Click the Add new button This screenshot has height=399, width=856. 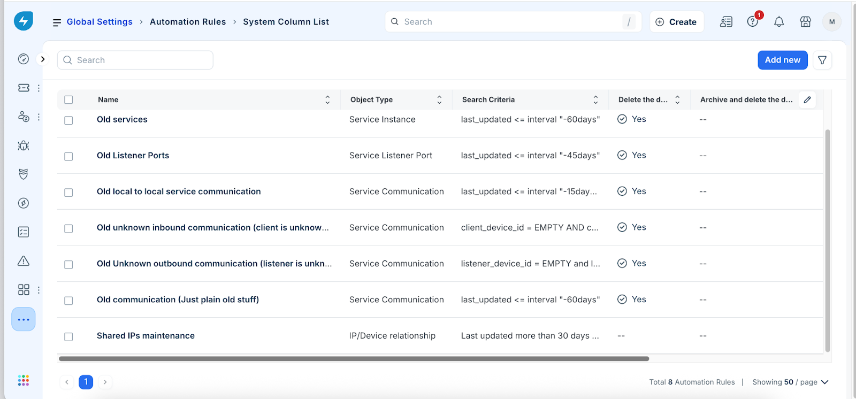tap(782, 60)
